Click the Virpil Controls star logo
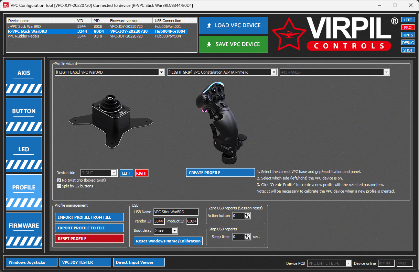419x272 pixels. click(288, 34)
